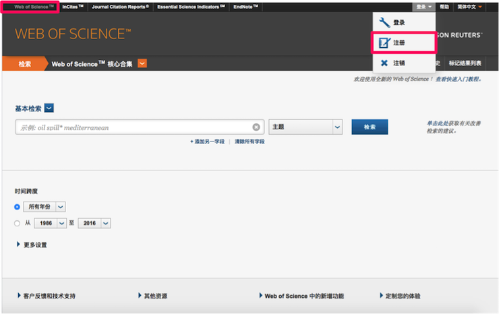
Task: Click the blue 检索 search button
Action: 370,127
